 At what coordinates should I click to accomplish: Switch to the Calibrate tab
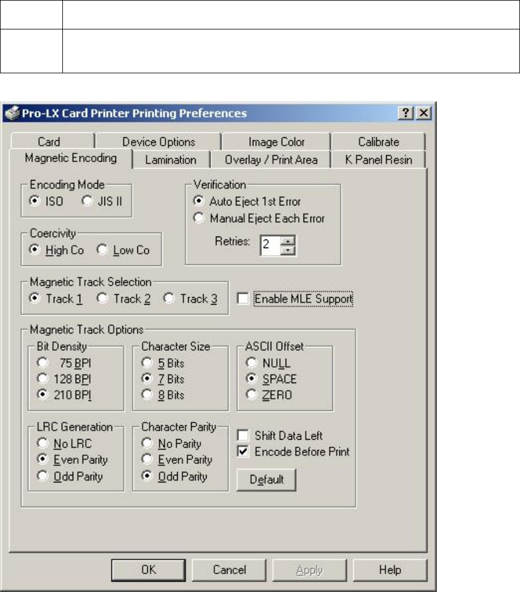pyautogui.click(x=379, y=141)
